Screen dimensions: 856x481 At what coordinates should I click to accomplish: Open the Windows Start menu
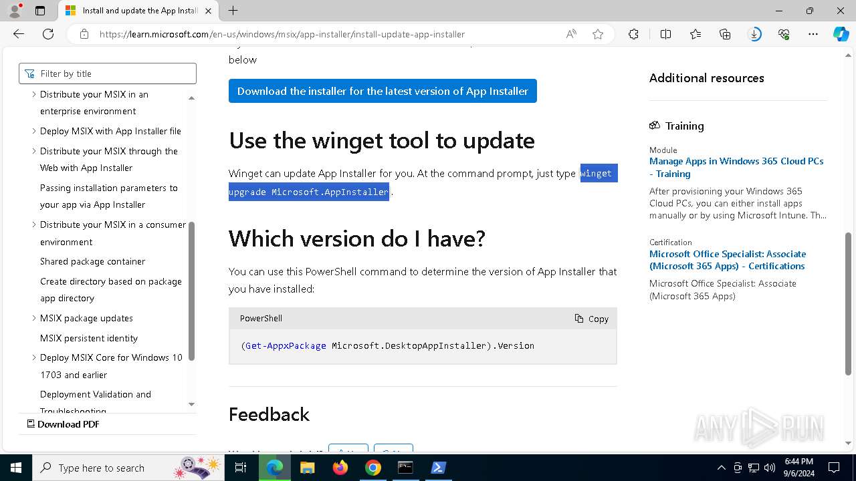point(15,468)
